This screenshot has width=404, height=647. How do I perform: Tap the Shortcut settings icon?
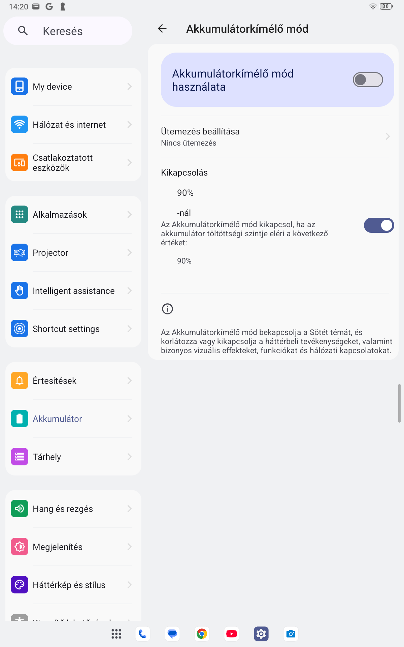(x=20, y=329)
